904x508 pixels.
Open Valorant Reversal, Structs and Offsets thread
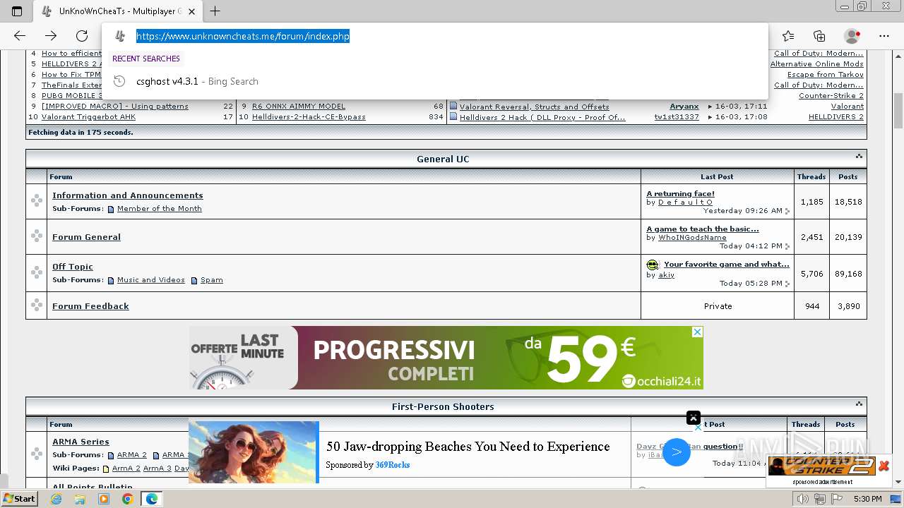click(534, 107)
